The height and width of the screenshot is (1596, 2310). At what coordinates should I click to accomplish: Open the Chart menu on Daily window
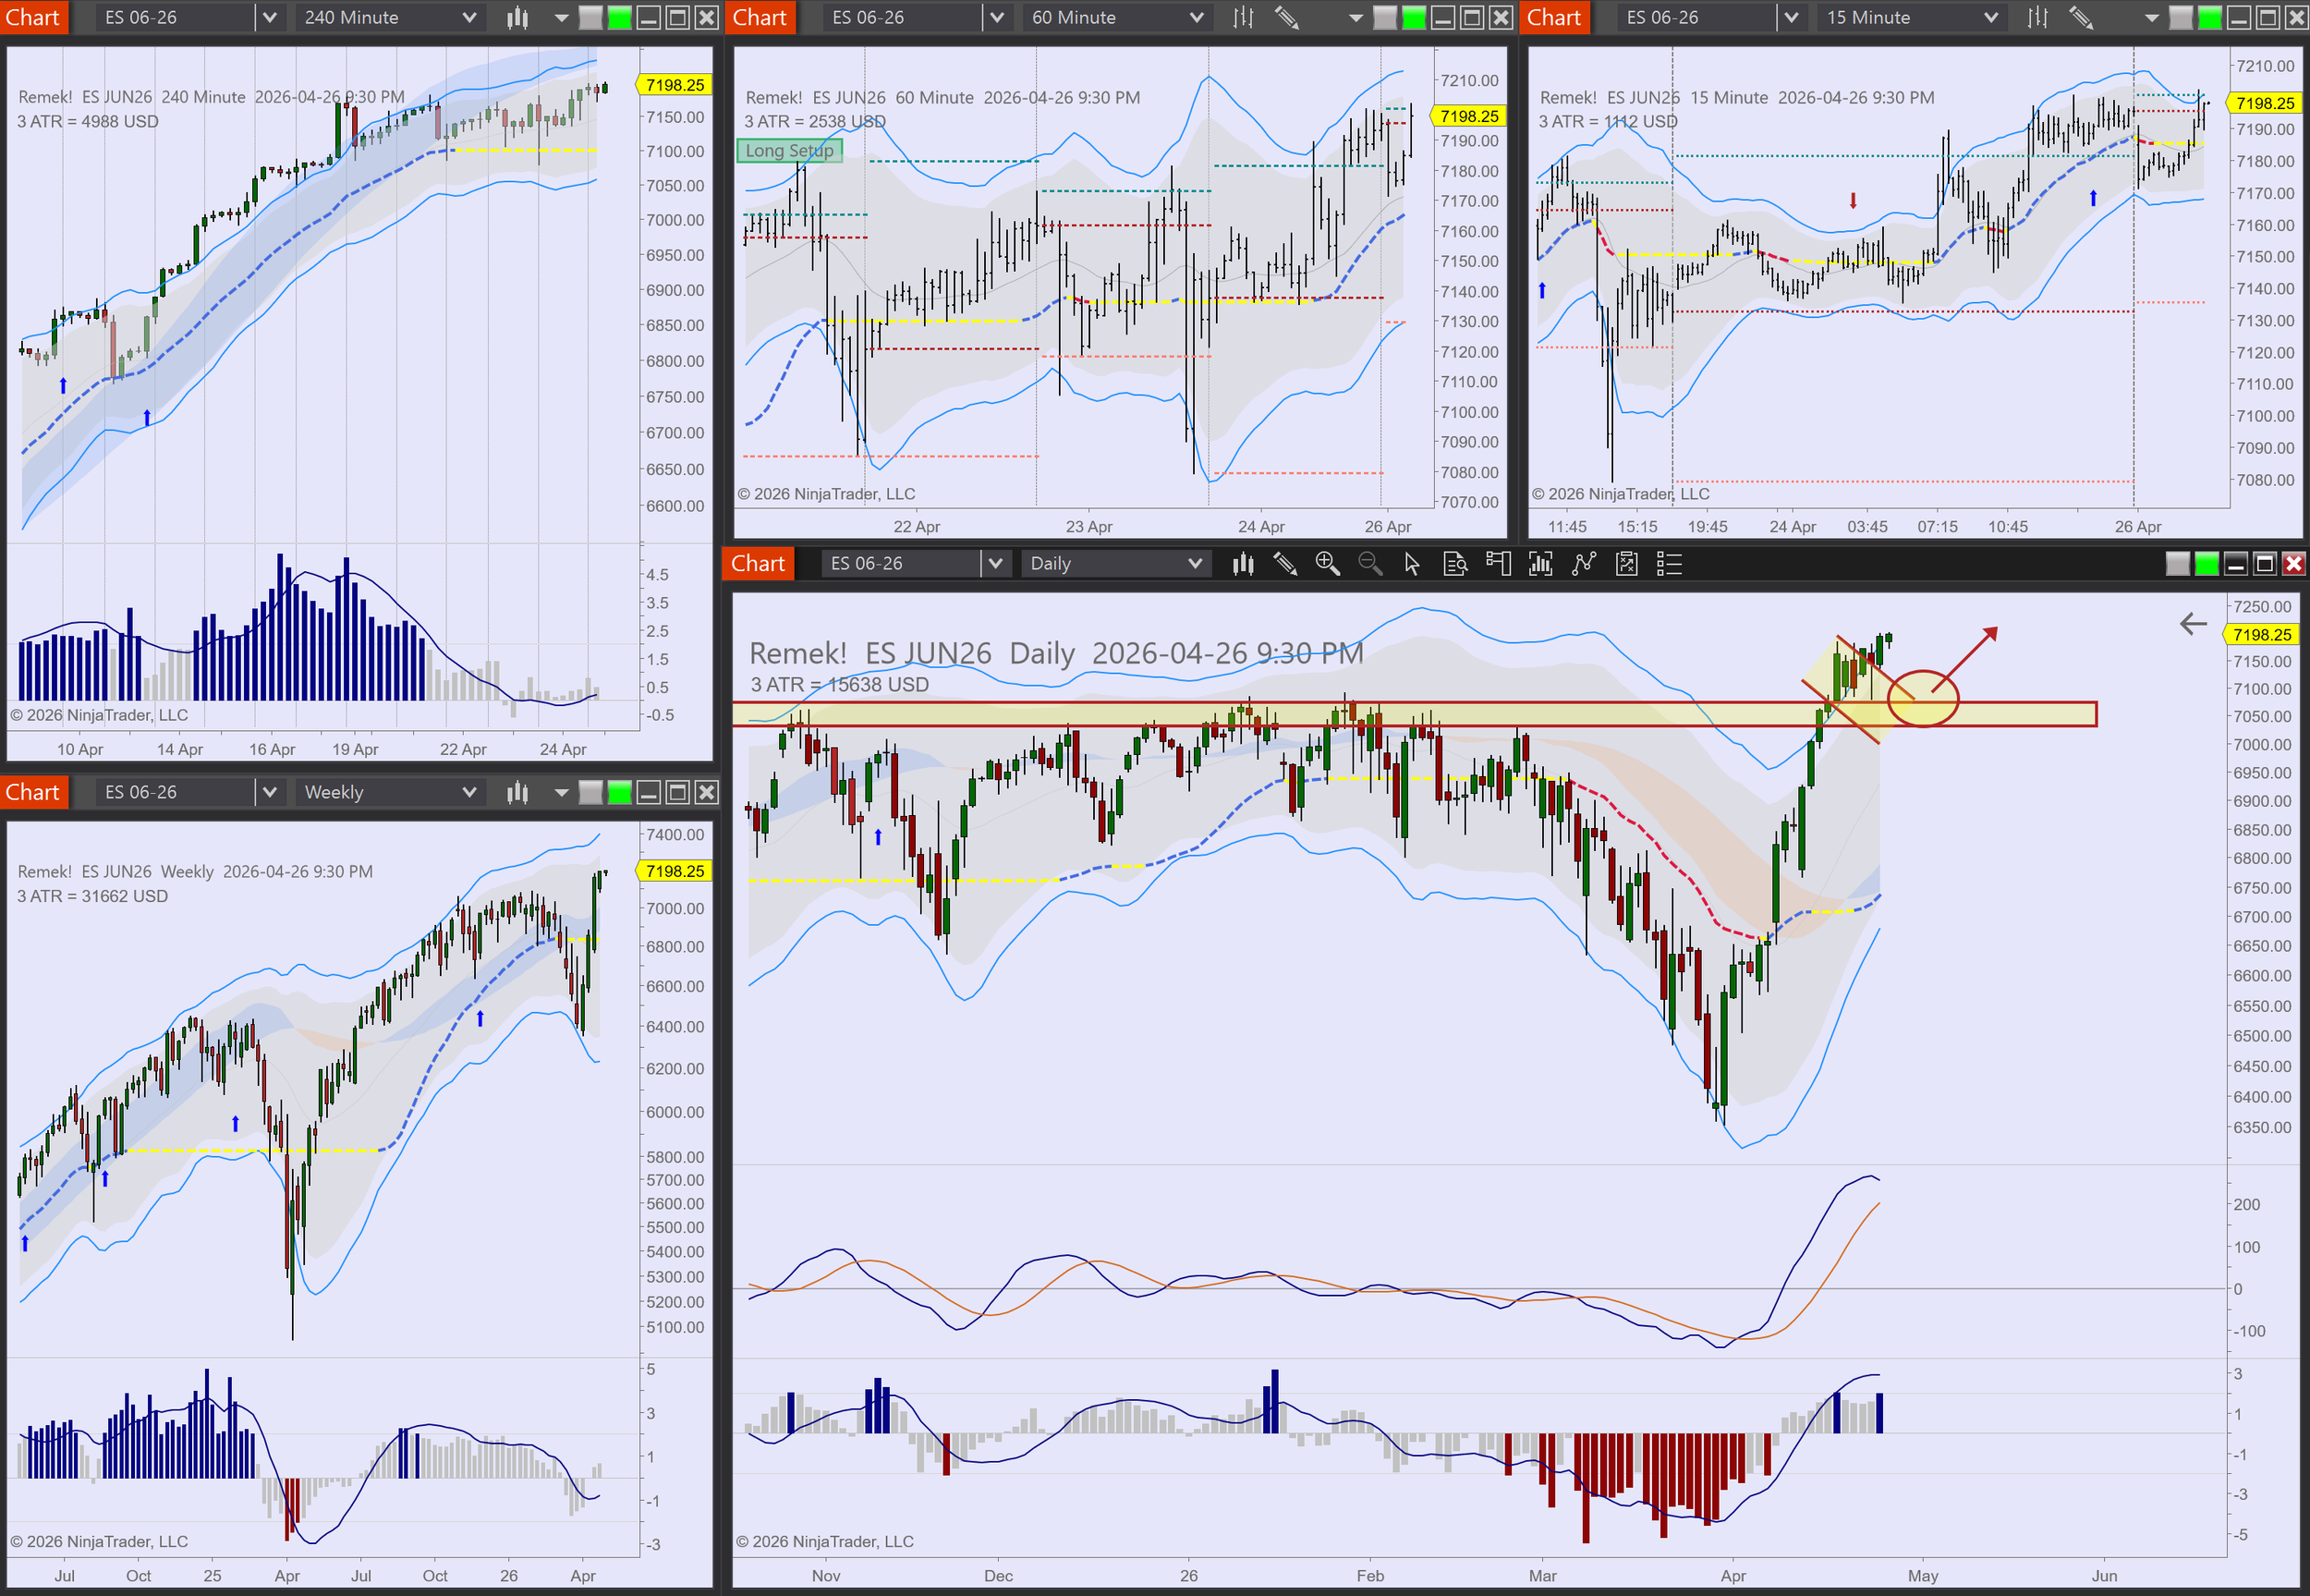point(758,564)
